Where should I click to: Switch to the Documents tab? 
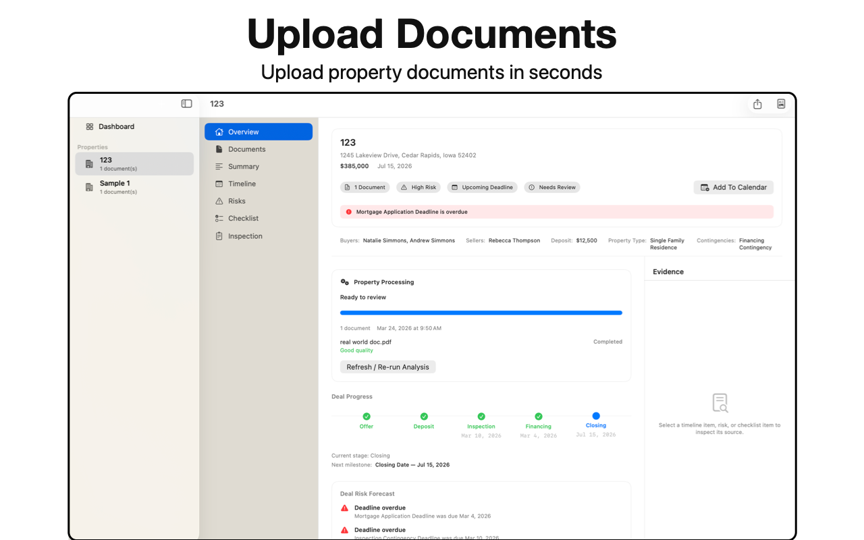click(259, 149)
